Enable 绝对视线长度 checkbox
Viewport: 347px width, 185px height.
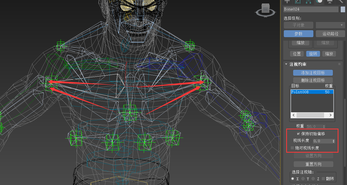pyautogui.click(x=292, y=148)
